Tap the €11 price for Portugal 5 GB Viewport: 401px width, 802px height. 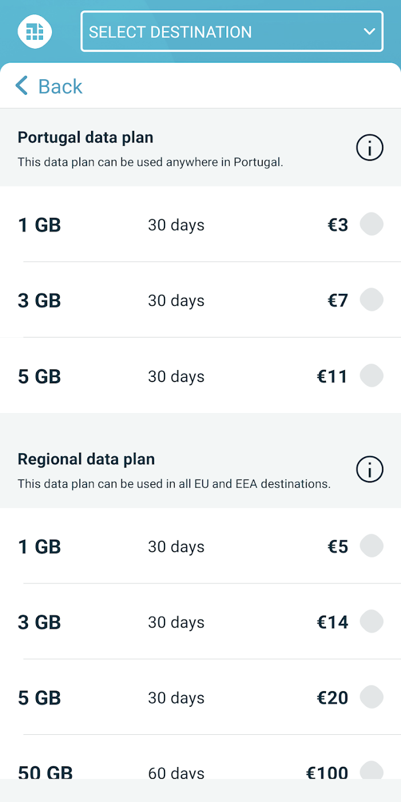pyautogui.click(x=332, y=376)
